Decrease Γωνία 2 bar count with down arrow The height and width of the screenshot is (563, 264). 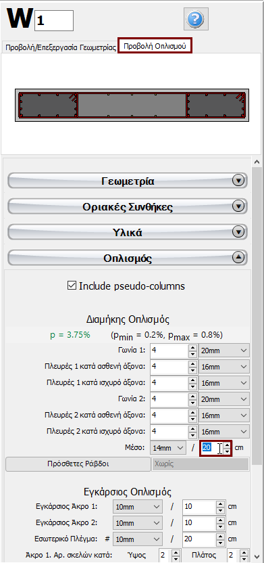[x=192, y=402]
